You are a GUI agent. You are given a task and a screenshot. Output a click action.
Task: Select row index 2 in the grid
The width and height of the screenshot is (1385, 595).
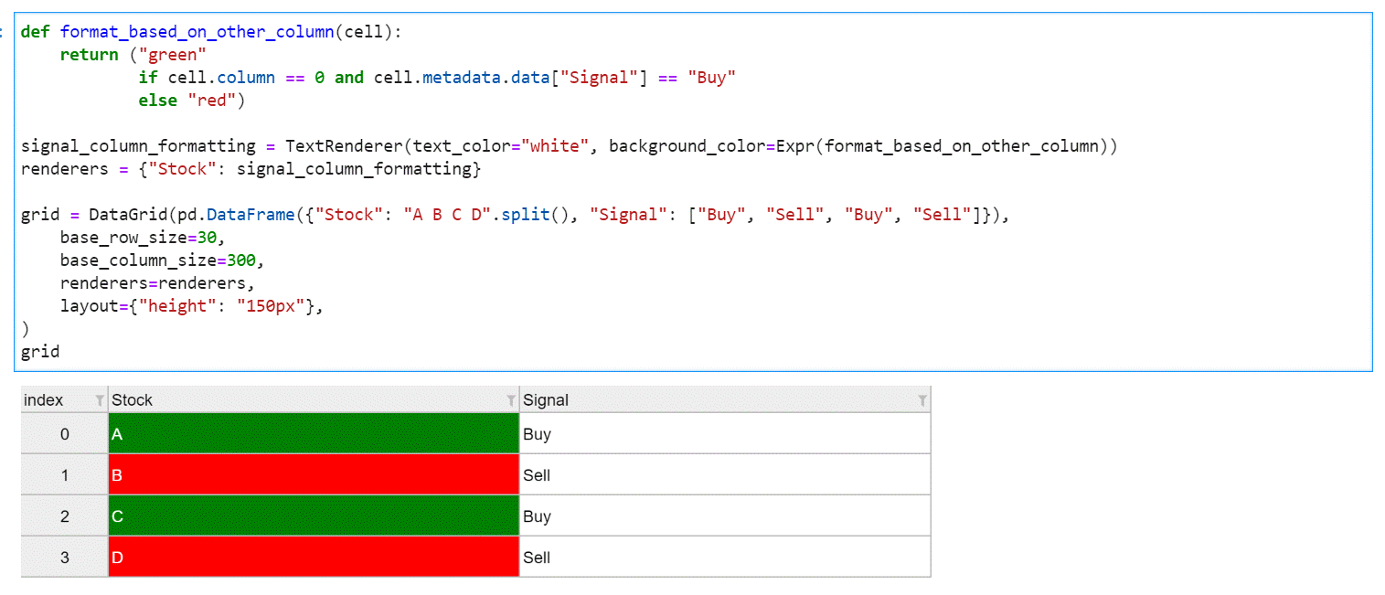64,515
